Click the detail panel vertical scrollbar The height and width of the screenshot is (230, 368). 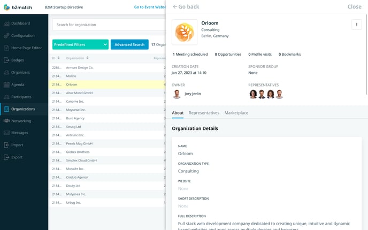[x=366, y=55]
